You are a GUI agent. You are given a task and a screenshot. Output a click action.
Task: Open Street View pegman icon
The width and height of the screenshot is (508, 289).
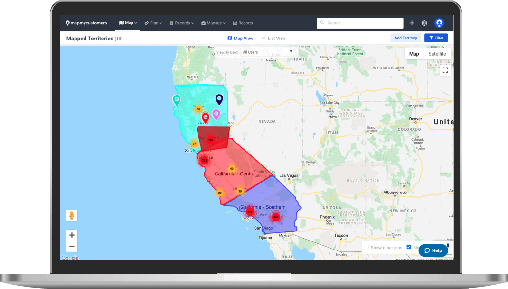72,215
